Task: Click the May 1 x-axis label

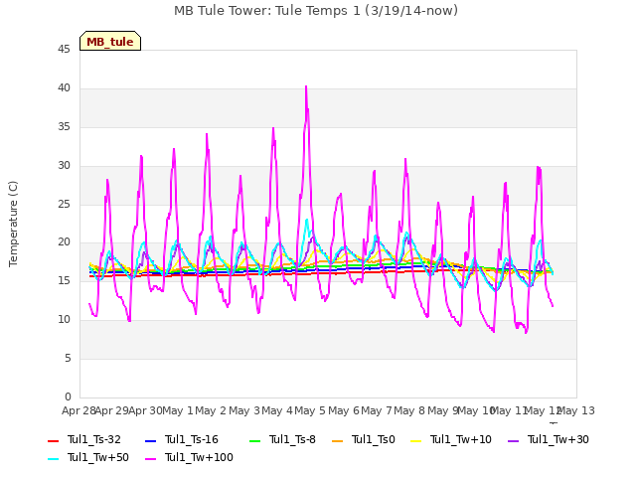Action: pyautogui.click(x=178, y=410)
